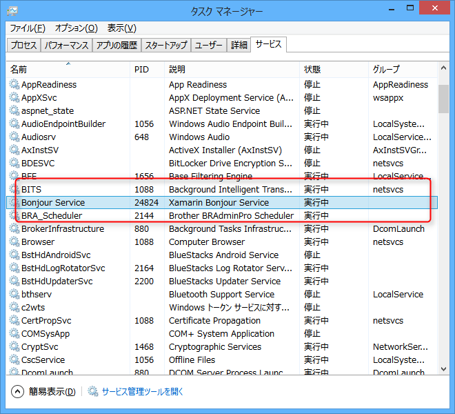Click the Task Manager icon in title bar

click(x=12, y=10)
